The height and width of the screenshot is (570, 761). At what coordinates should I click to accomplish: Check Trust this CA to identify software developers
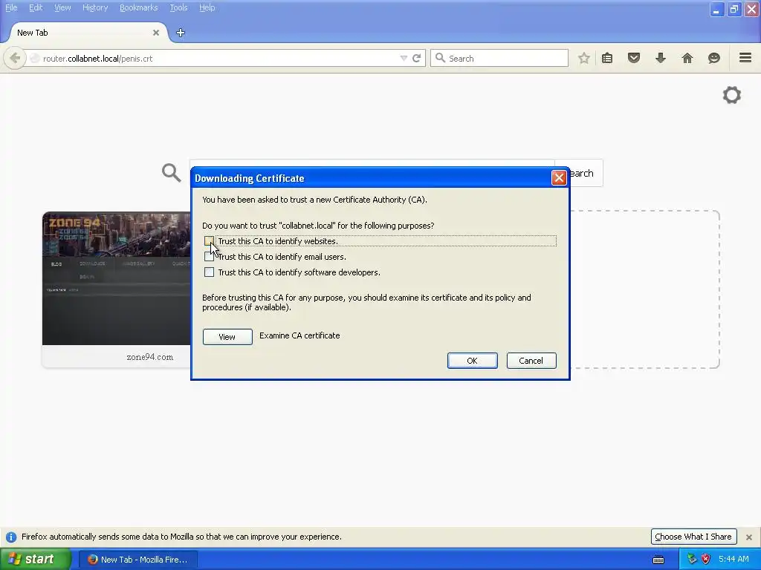209,272
